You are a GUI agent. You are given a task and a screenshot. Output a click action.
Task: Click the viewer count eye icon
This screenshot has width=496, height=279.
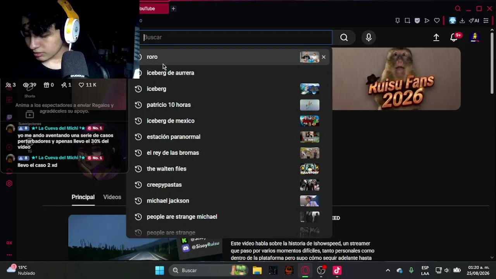pos(26,85)
